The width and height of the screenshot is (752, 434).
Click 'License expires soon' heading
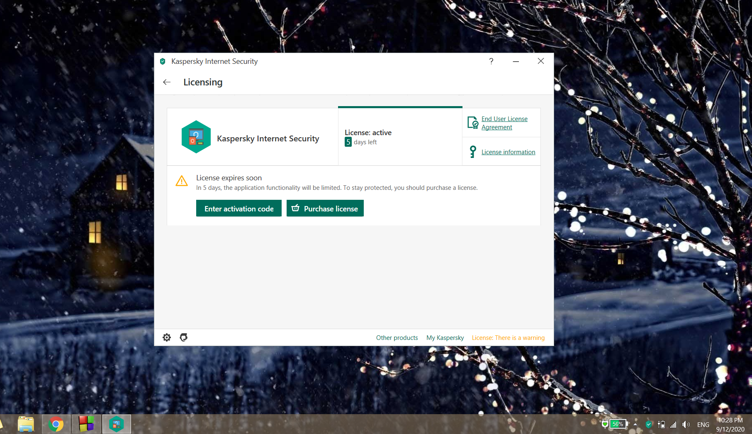229,178
